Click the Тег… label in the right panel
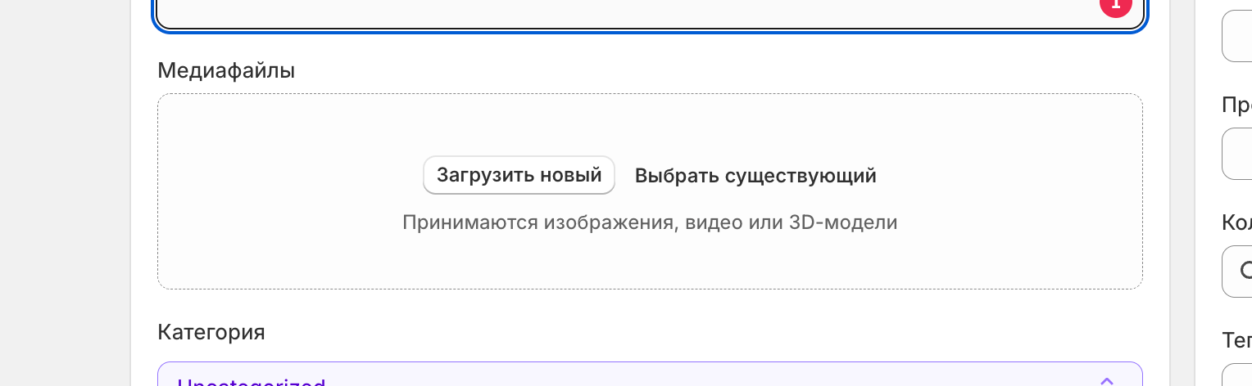Screen dimensions: 1252x386 pyautogui.click(x=1236, y=340)
